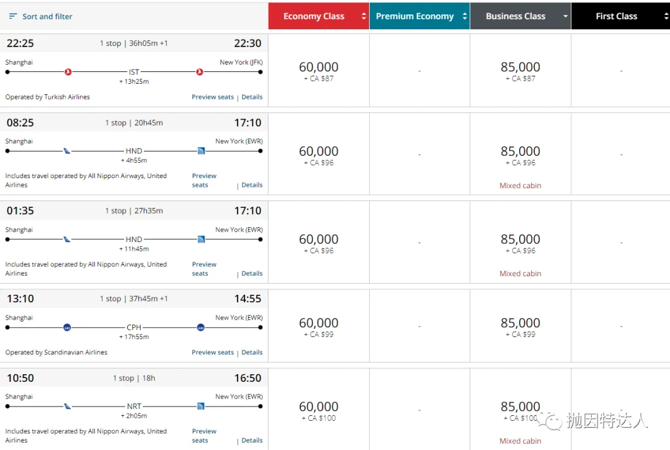Click Turkish Airlines logo before IST stop
The height and width of the screenshot is (450, 670).
tap(68, 72)
